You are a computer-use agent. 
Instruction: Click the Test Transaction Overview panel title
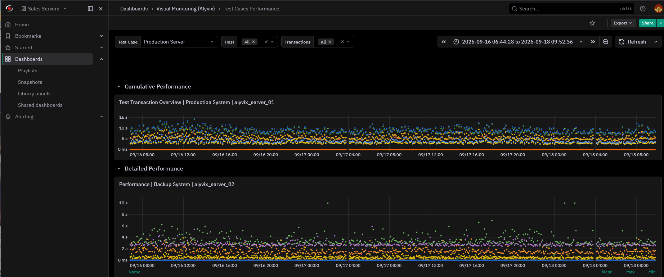click(197, 102)
